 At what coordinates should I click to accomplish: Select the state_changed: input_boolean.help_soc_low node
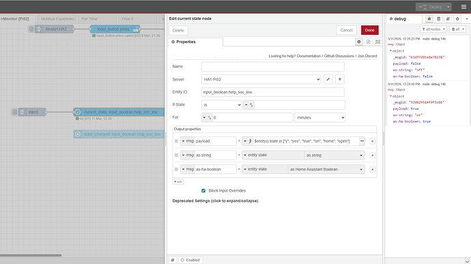pos(119,134)
